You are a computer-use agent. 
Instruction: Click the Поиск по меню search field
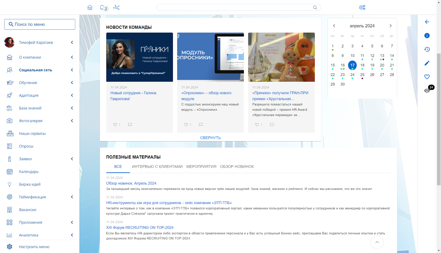(x=40, y=24)
